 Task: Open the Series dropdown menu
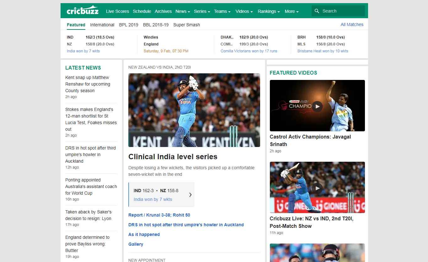point(202,11)
